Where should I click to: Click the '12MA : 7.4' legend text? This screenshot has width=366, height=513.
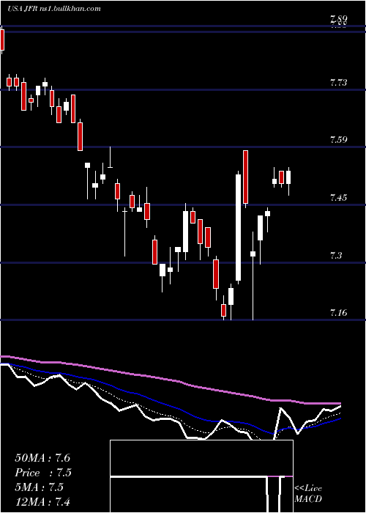[x=42, y=501]
